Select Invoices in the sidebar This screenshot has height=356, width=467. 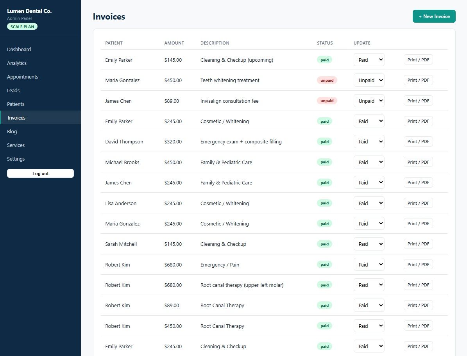coord(40,118)
